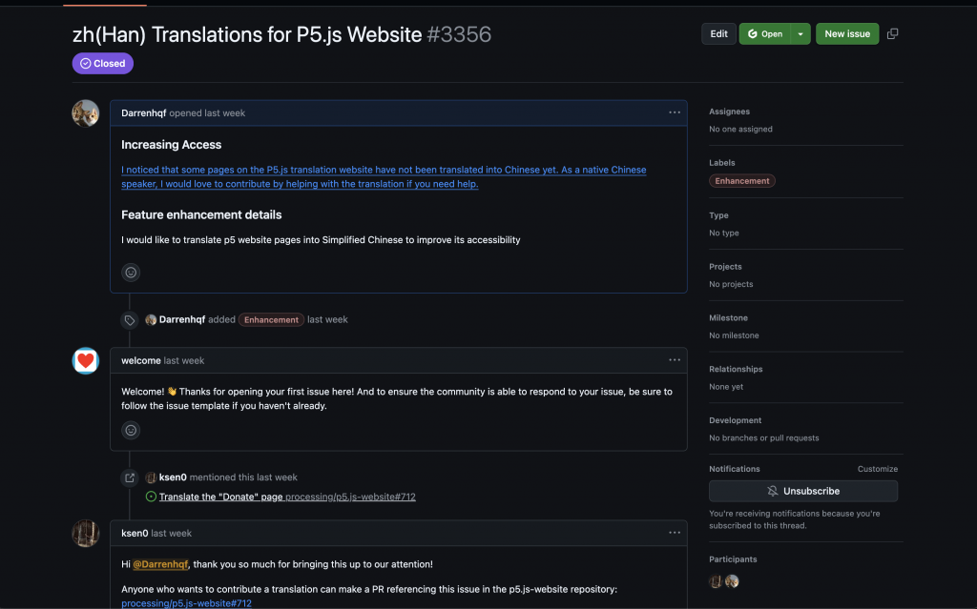Open the Projects sidebar section
This screenshot has width=977, height=609.
click(725, 267)
